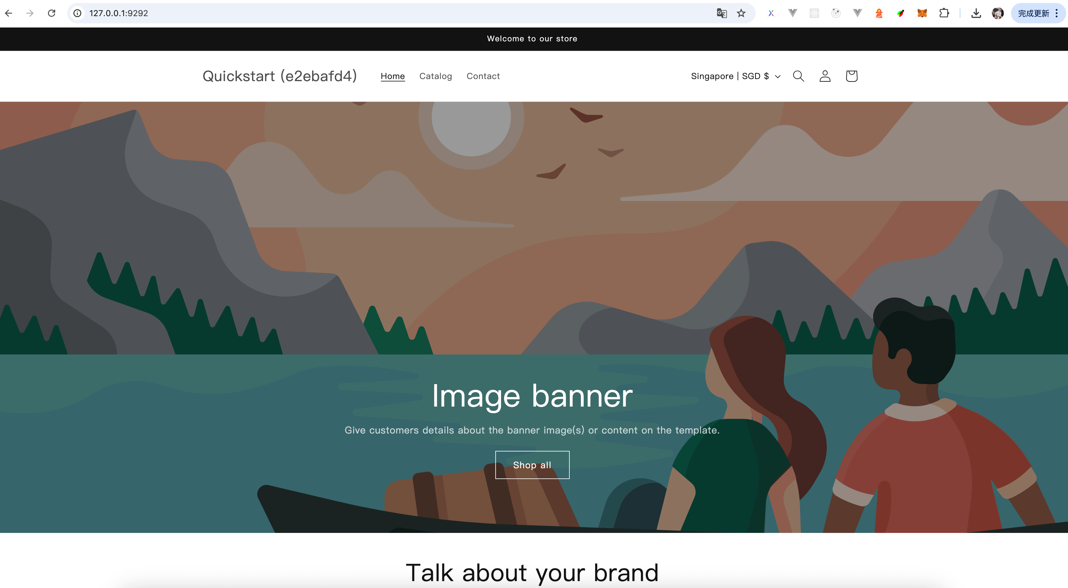This screenshot has width=1068, height=588.
Task: Reload the page
Action: pos(51,13)
